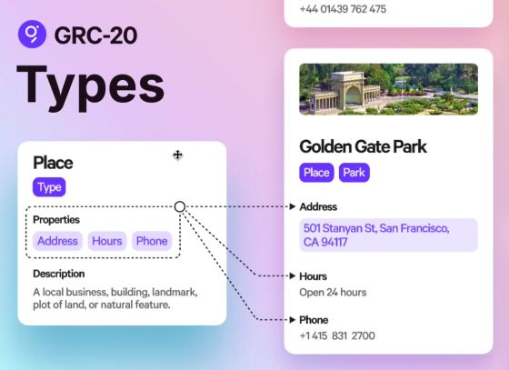
Task: Click the GRC-20 title text
Action: point(95,35)
